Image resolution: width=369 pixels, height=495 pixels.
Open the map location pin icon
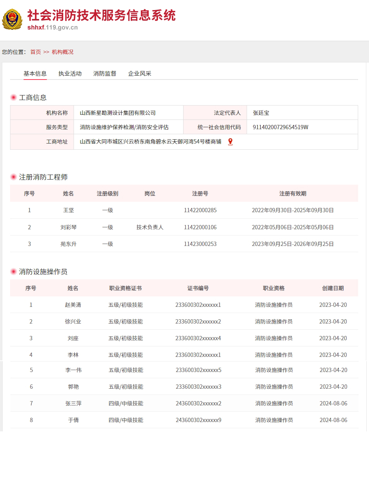click(230, 142)
